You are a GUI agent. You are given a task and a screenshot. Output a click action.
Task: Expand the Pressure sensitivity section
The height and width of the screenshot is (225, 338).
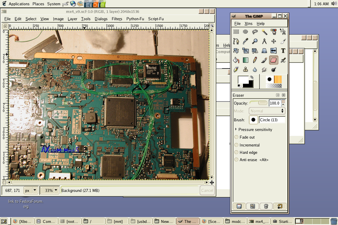tap(237, 129)
